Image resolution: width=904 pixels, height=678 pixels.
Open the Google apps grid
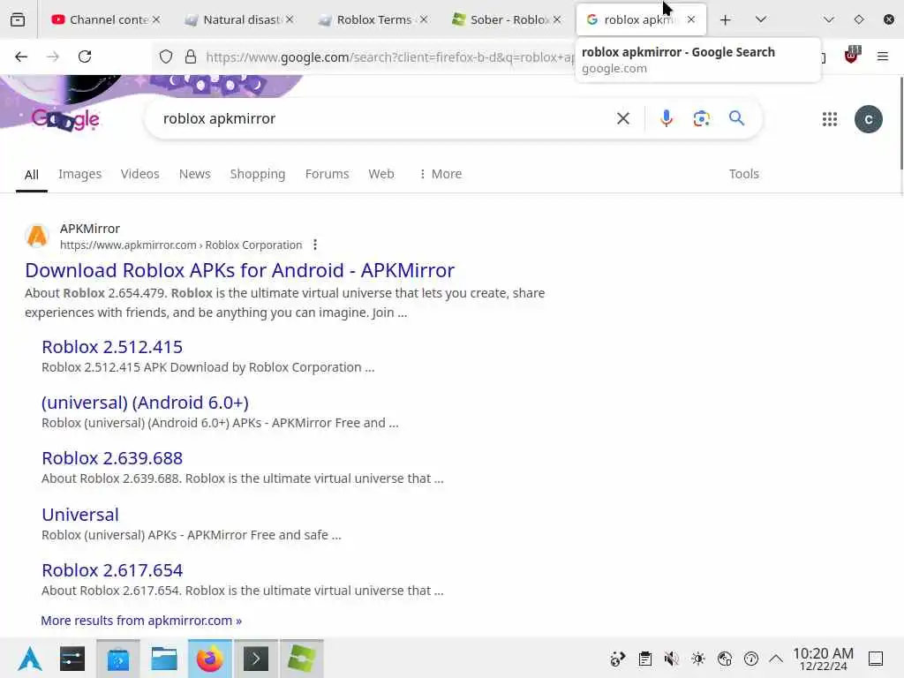pyautogui.click(x=830, y=119)
